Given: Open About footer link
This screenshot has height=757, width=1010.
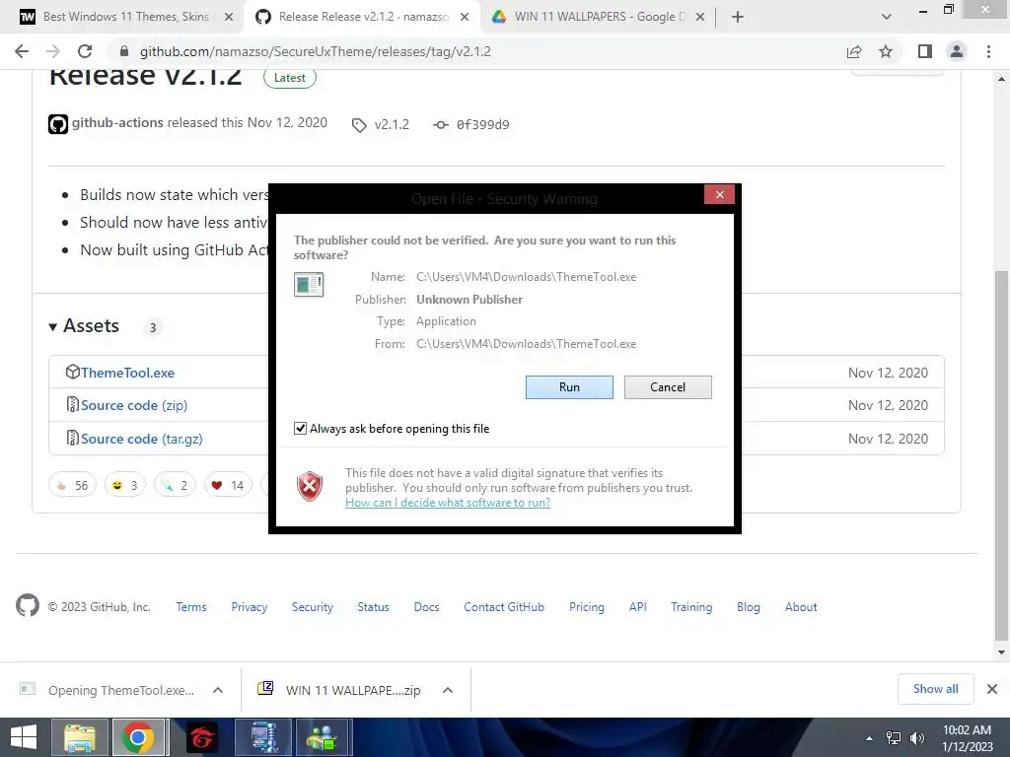Looking at the screenshot, I should pyautogui.click(x=801, y=607).
